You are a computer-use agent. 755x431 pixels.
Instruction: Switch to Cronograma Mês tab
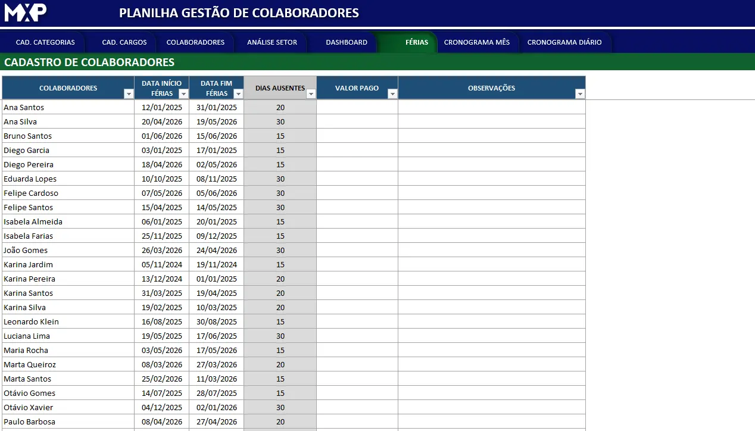[x=476, y=42]
